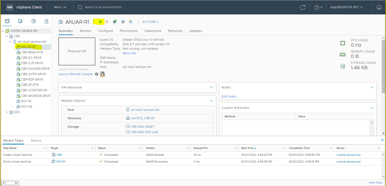Switch to Storage inventory view
Image resolution: width=386 pixels, height=186 pixels.
33,21
